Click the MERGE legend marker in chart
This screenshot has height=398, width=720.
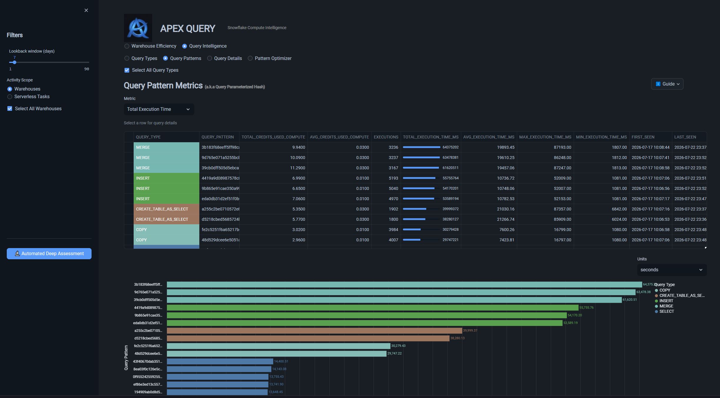pyautogui.click(x=656, y=306)
